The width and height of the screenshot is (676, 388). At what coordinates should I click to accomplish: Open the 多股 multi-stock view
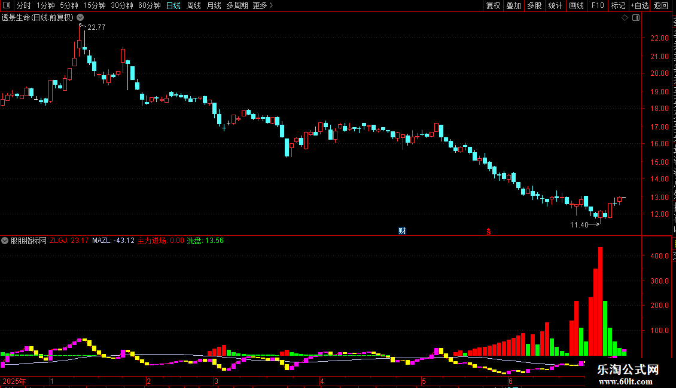[534, 5]
